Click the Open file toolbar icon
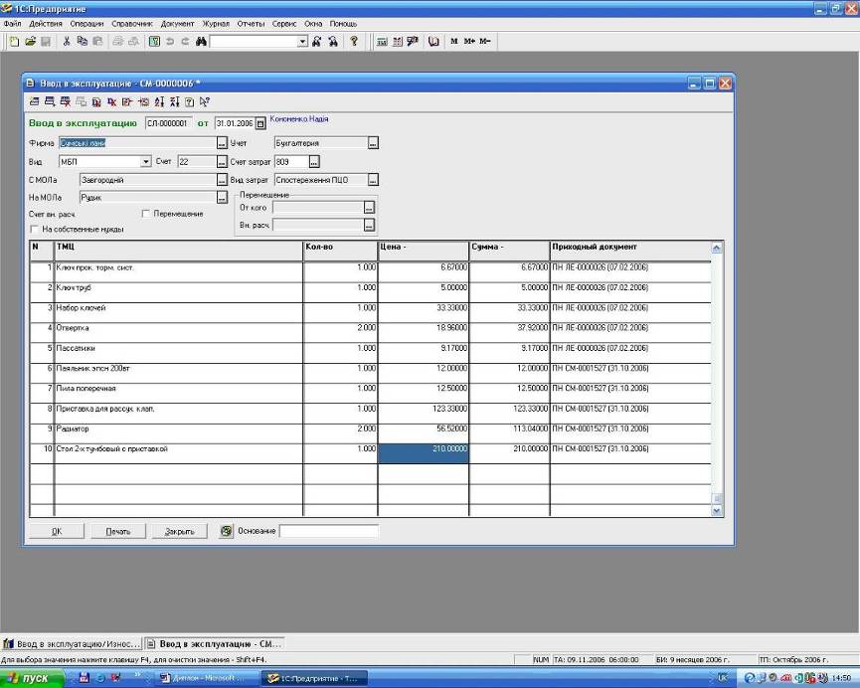Screen dimensions: 860x688 (30, 42)
